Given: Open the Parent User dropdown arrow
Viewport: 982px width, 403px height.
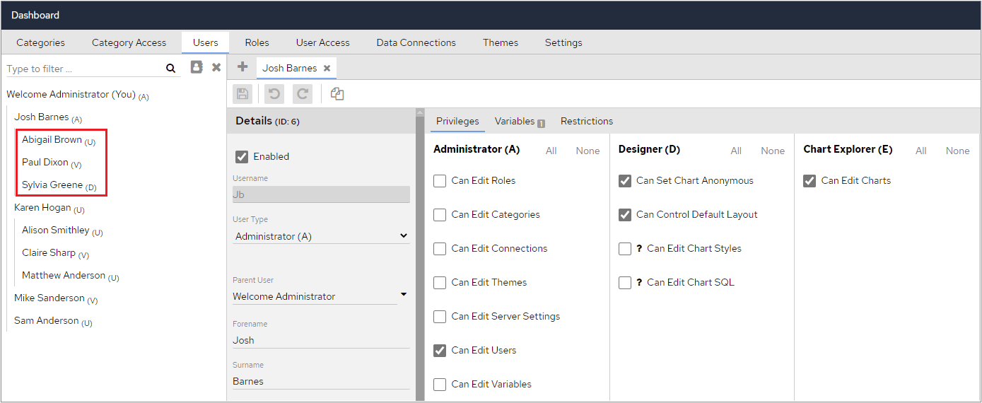Looking at the screenshot, I should tap(404, 294).
